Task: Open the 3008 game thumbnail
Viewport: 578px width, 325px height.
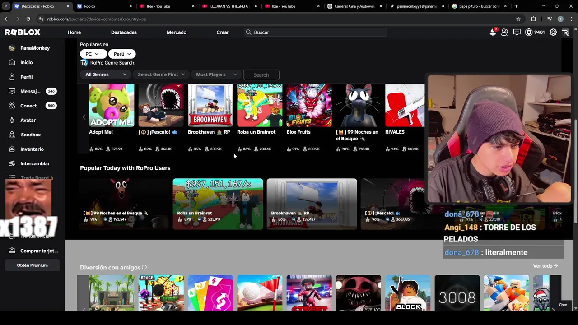Action: pos(457,292)
